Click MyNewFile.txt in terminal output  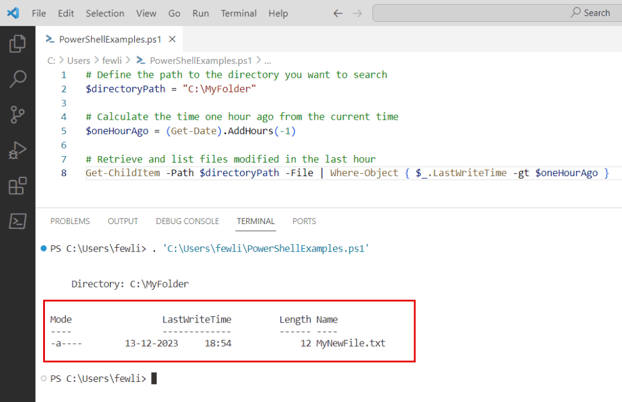(x=350, y=343)
